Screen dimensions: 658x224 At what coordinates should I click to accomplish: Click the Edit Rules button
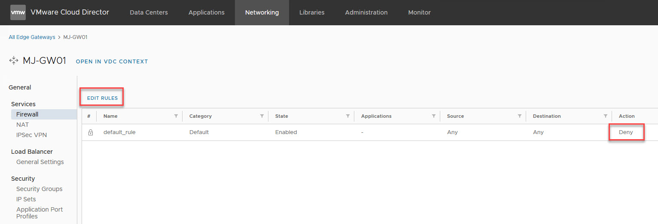(102, 98)
